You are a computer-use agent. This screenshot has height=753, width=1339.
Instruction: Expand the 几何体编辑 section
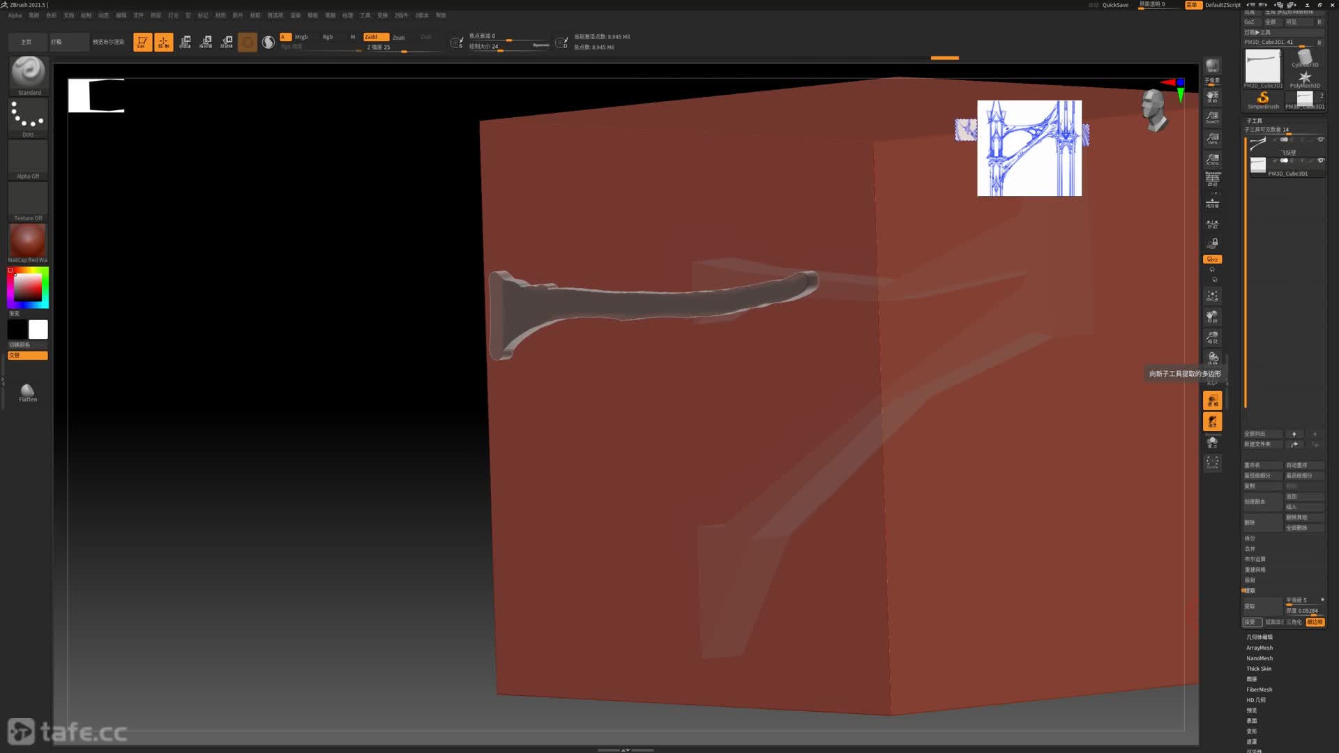pos(1259,637)
